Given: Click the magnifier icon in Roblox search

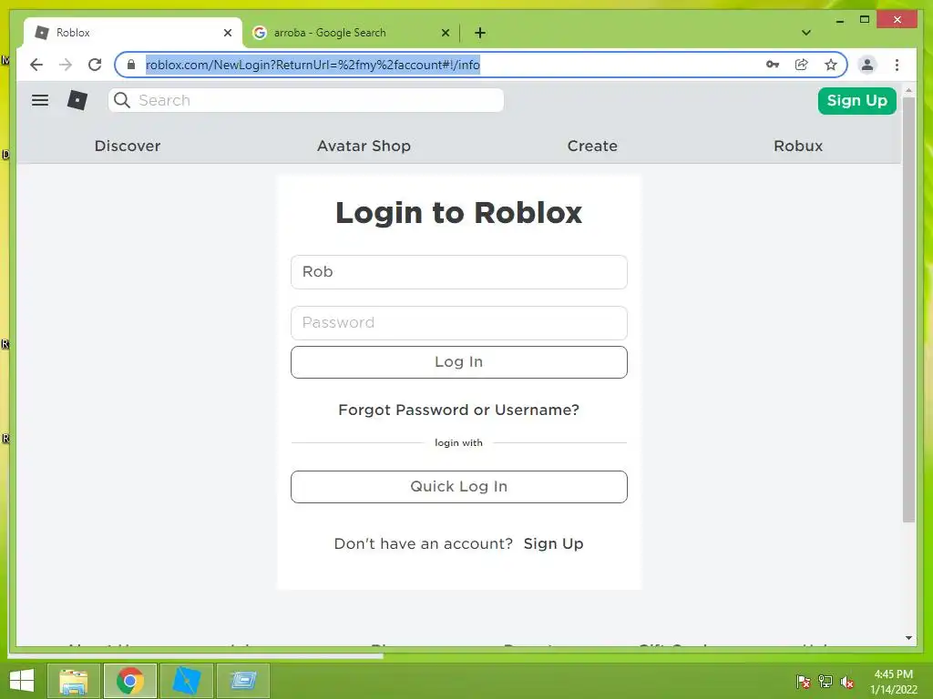Looking at the screenshot, I should tap(122, 100).
